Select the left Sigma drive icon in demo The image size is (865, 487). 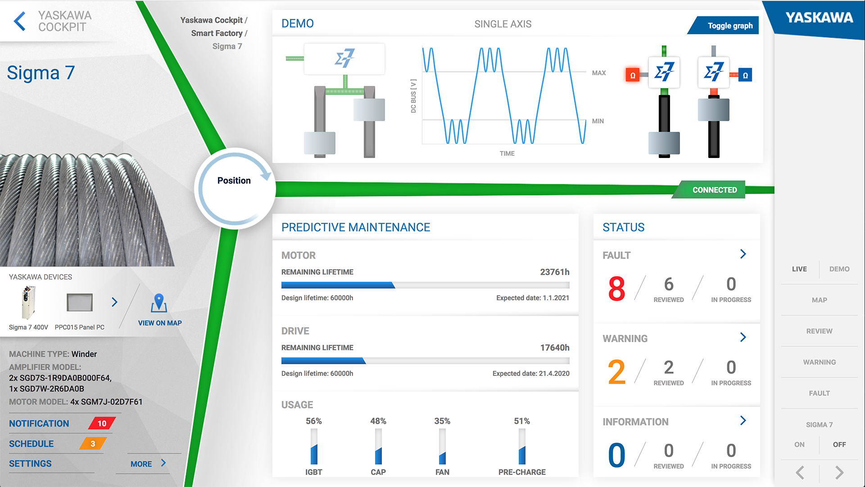(x=344, y=59)
